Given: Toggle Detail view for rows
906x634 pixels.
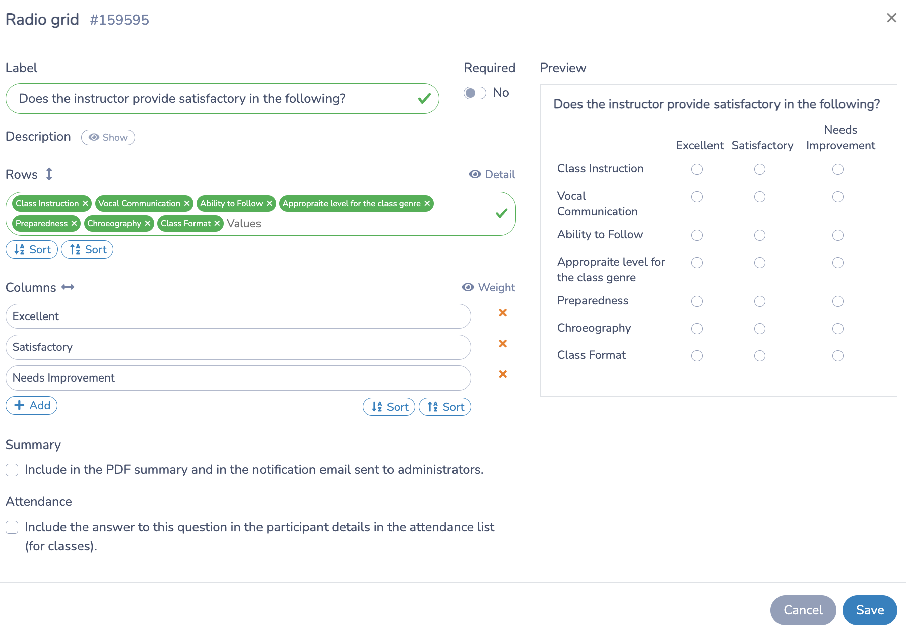Looking at the screenshot, I should tap(492, 174).
